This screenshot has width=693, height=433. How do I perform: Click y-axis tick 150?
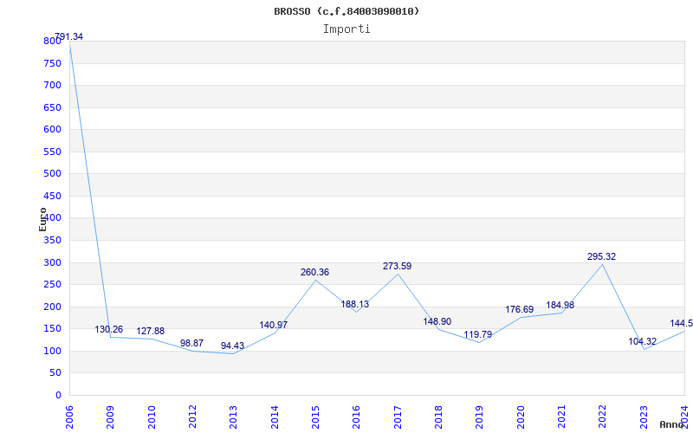point(52,329)
